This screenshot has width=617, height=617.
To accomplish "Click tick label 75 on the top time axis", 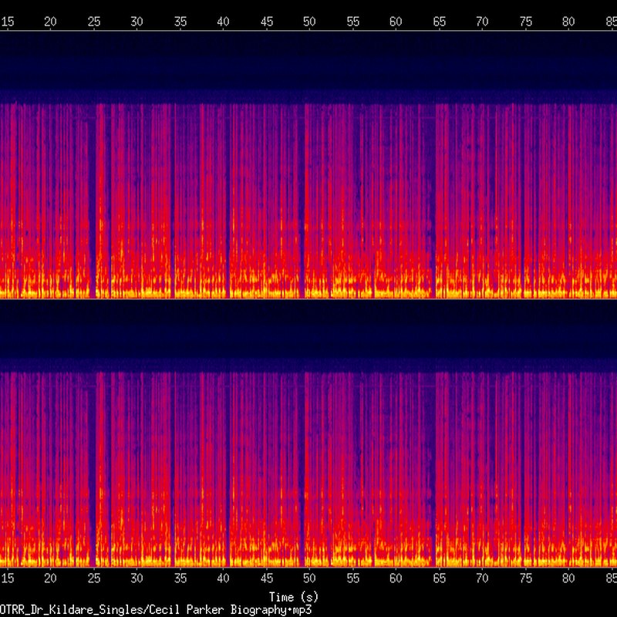I will 526,22.
